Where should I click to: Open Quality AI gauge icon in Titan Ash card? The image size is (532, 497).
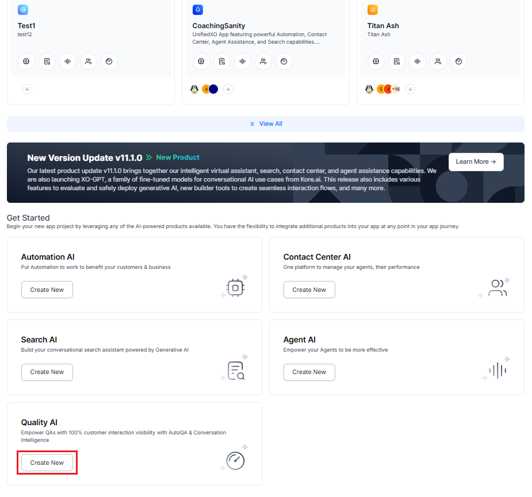tap(459, 61)
